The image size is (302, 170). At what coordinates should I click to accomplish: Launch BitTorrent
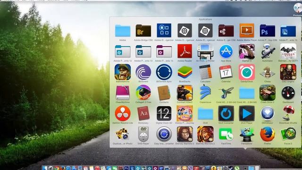pos(143,72)
